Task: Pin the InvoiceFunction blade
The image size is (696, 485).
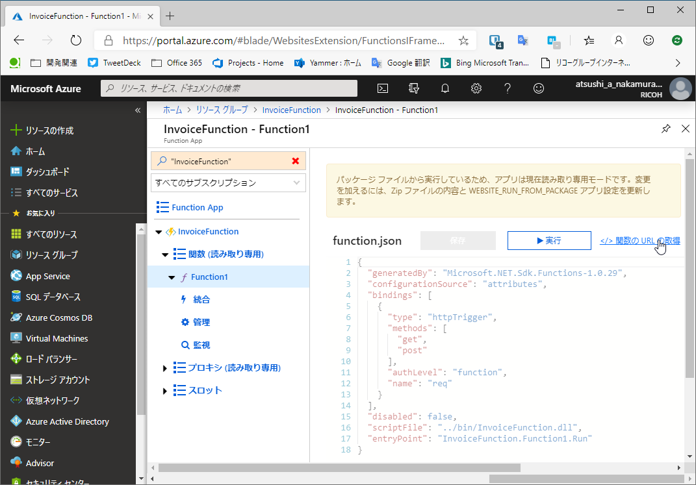Action: tap(666, 129)
